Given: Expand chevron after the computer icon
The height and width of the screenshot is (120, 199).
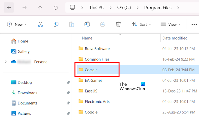Looking at the screenshot, I should pos(82,8).
